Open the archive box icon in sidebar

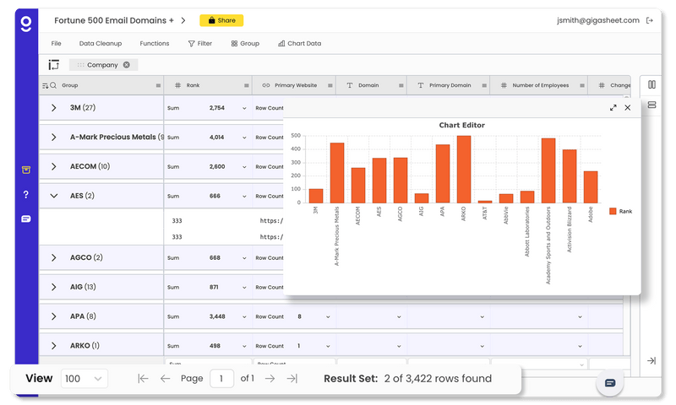coord(26,170)
